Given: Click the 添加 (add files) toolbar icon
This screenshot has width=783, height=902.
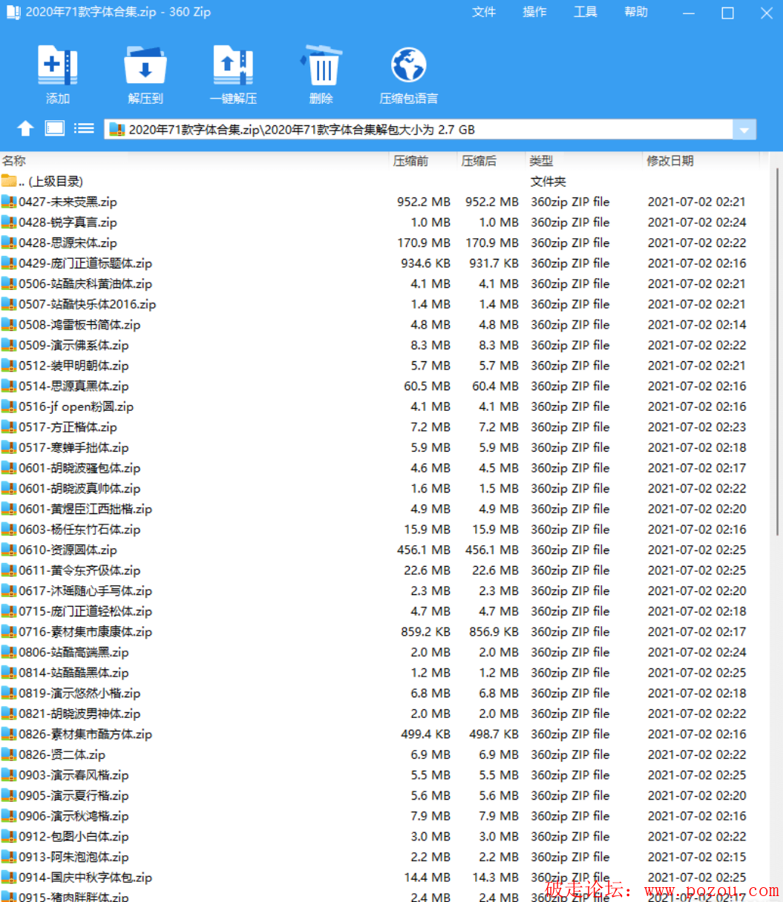Looking at the screenshot, I should (57, 65).
